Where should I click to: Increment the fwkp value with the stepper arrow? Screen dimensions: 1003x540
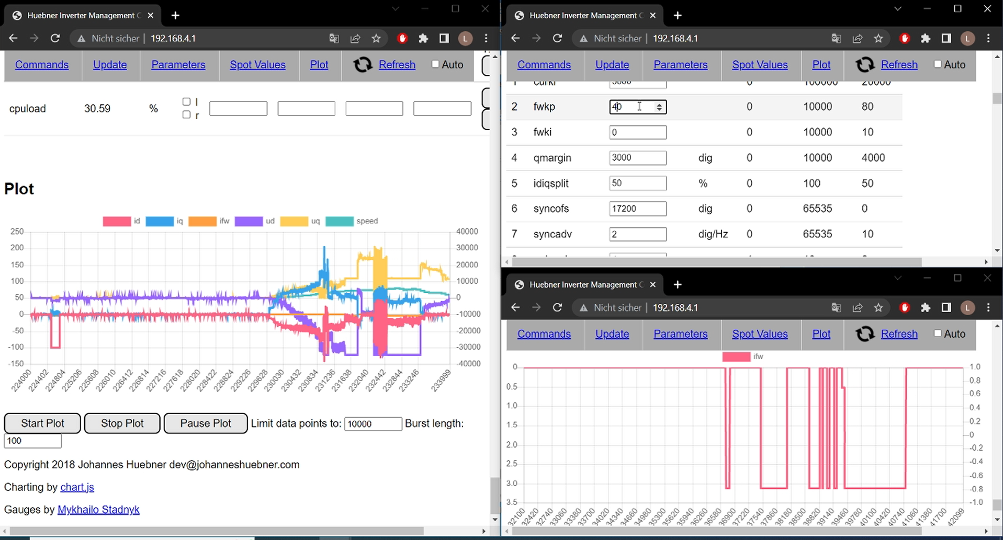point(659,104)
